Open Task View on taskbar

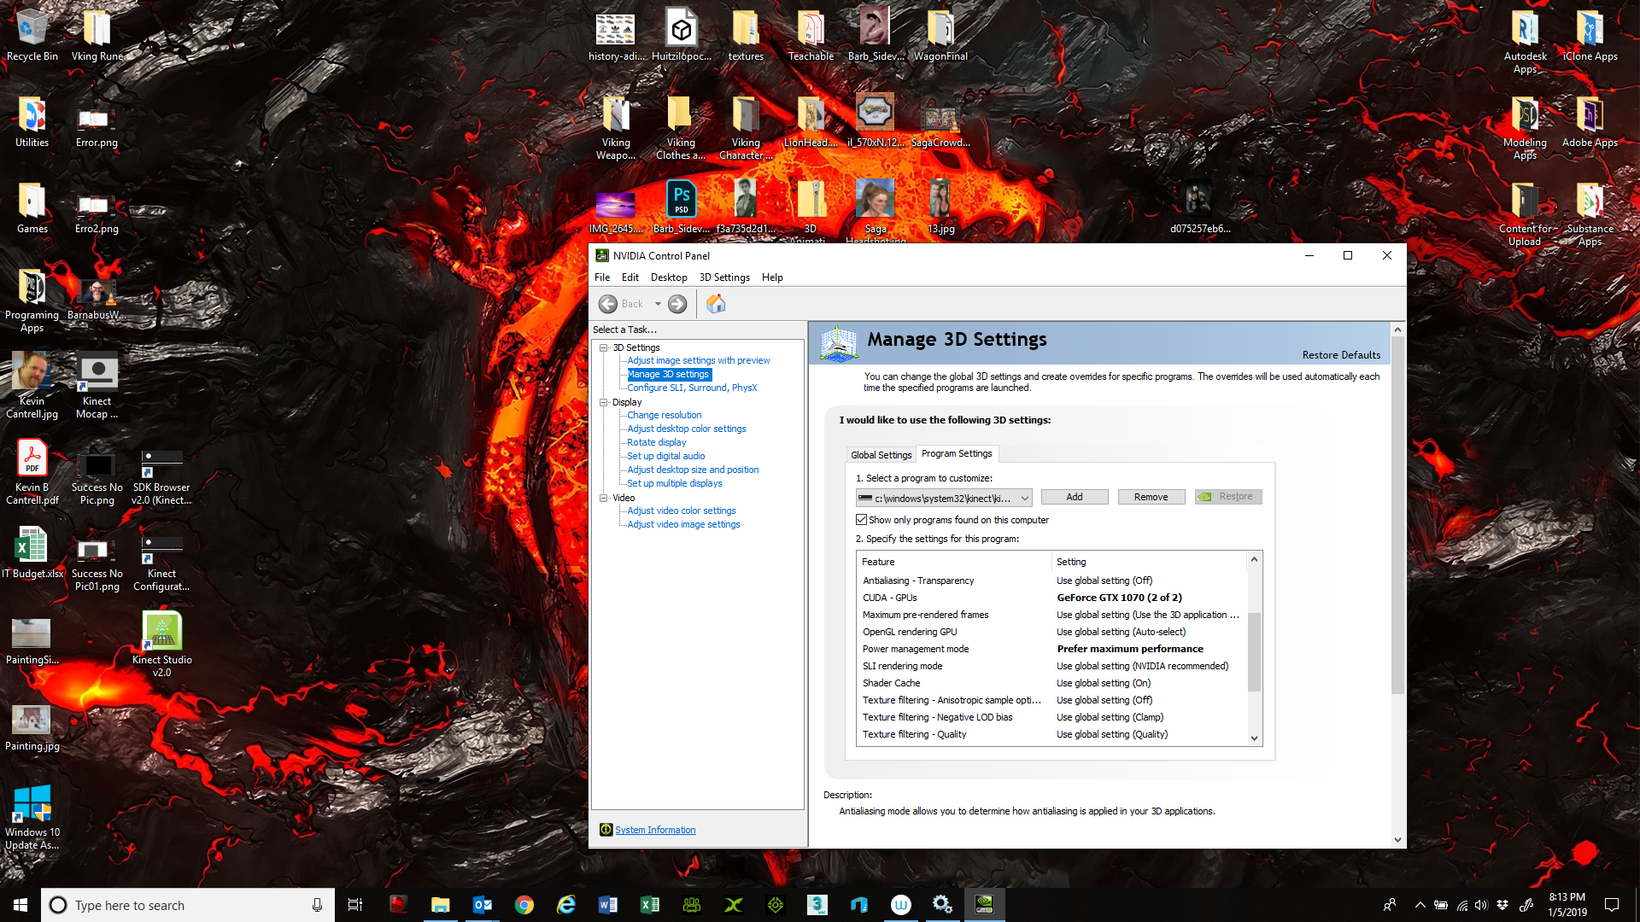point(355,905)
